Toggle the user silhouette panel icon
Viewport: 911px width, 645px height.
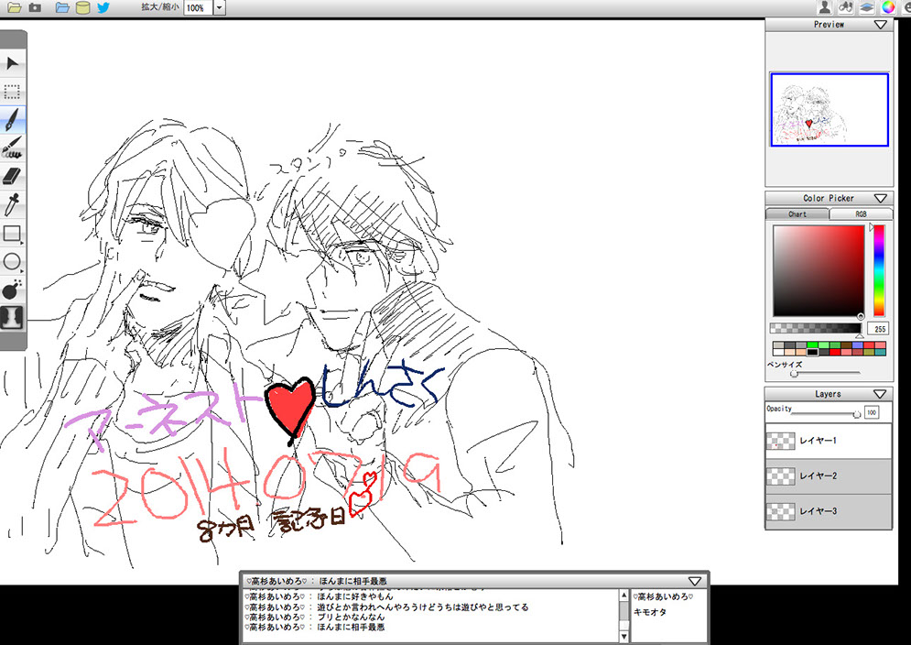tap(825, 7)
